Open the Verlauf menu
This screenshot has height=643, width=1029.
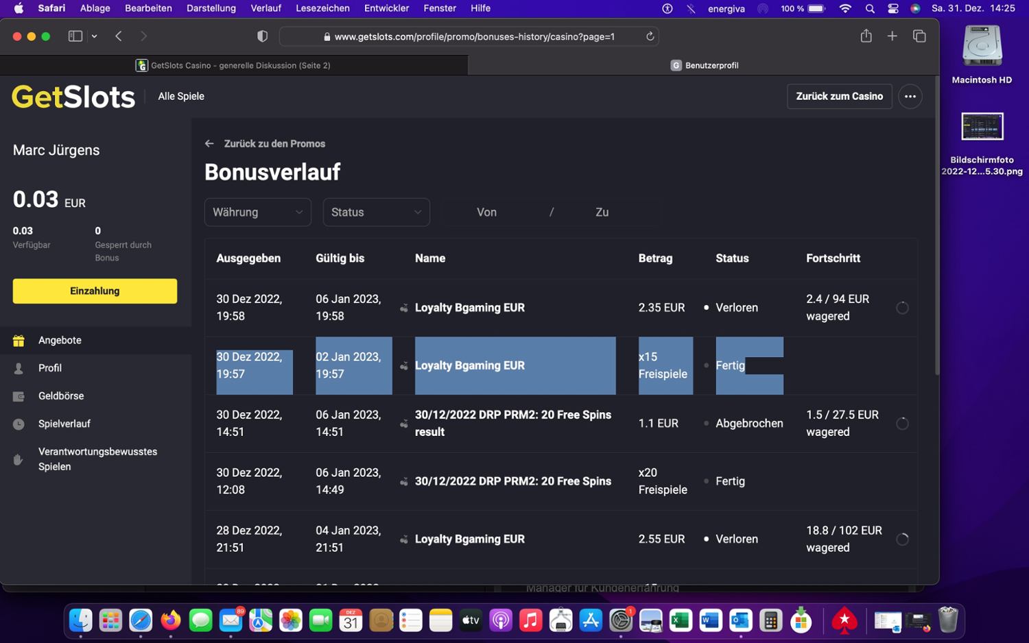click(266, 8)
